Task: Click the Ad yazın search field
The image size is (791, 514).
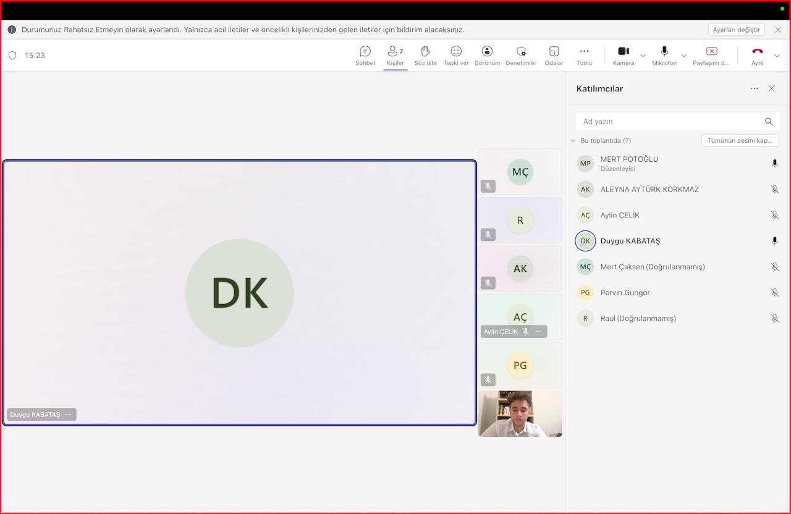Action: click(670, 122)
